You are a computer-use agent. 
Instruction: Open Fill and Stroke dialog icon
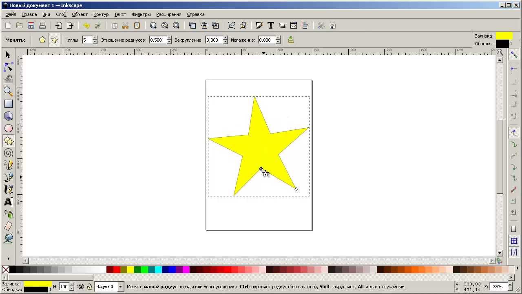point(259,25)
